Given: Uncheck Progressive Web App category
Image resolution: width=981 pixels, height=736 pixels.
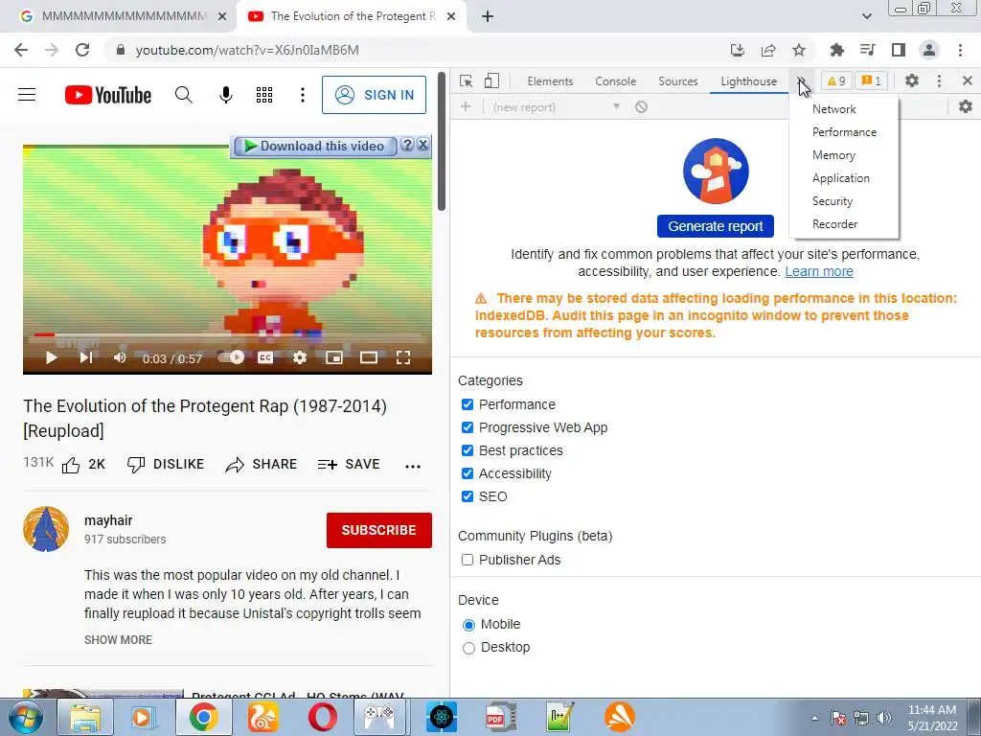Looking at the screenshot, I should pyautogui.click(x=468, y=427).
